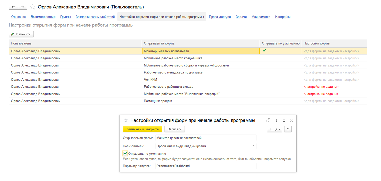Open the dialog's three-dot menu
The height and width of the screenshot is (181, 381).
point(276,120)
